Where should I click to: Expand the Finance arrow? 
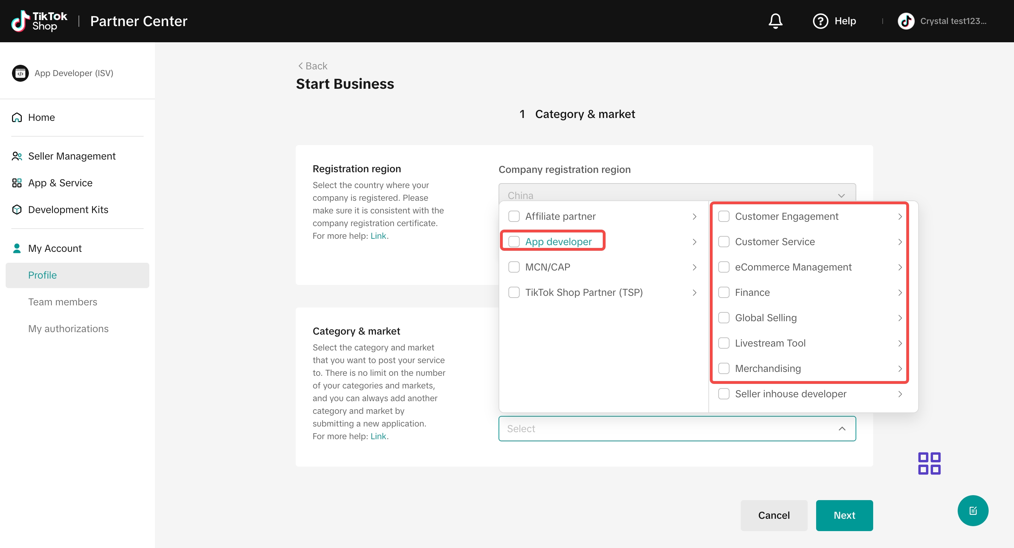tap(900, 293)
